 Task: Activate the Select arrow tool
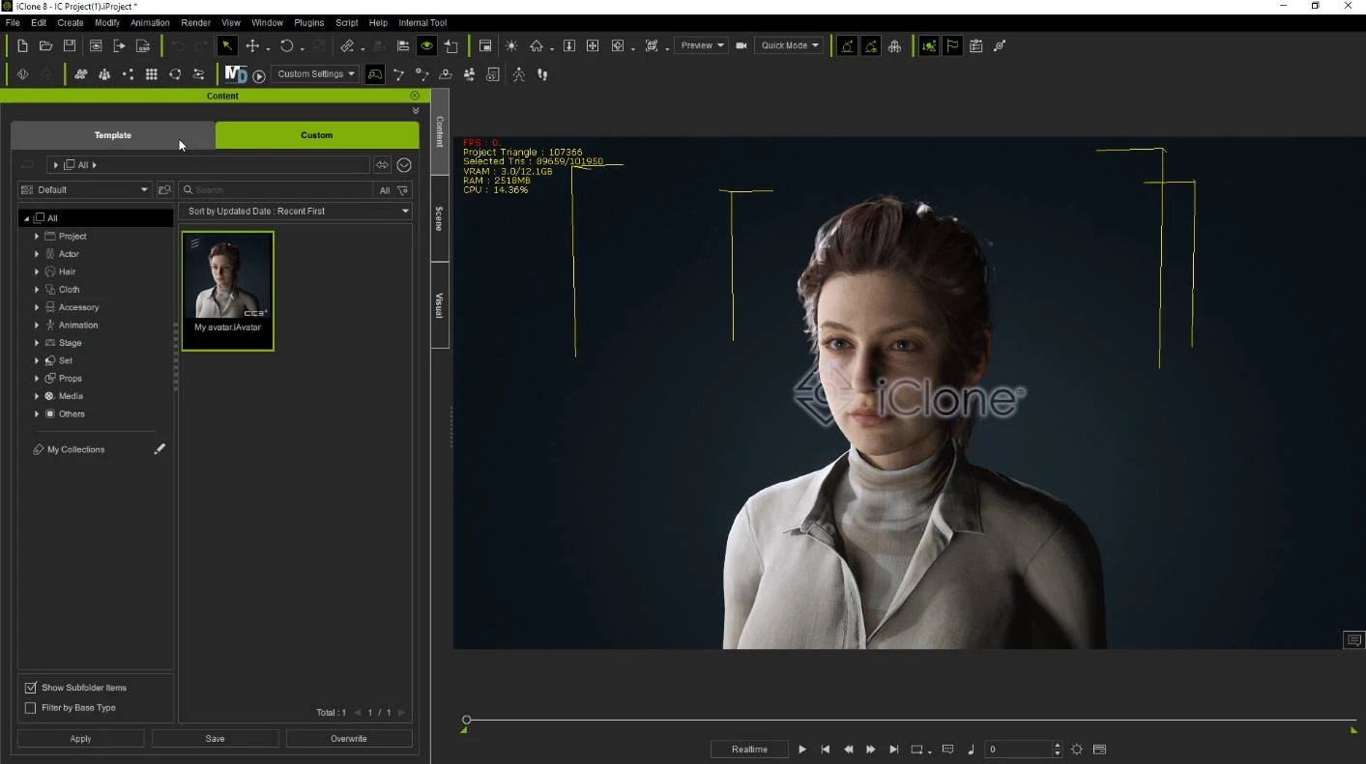[226, 45]
